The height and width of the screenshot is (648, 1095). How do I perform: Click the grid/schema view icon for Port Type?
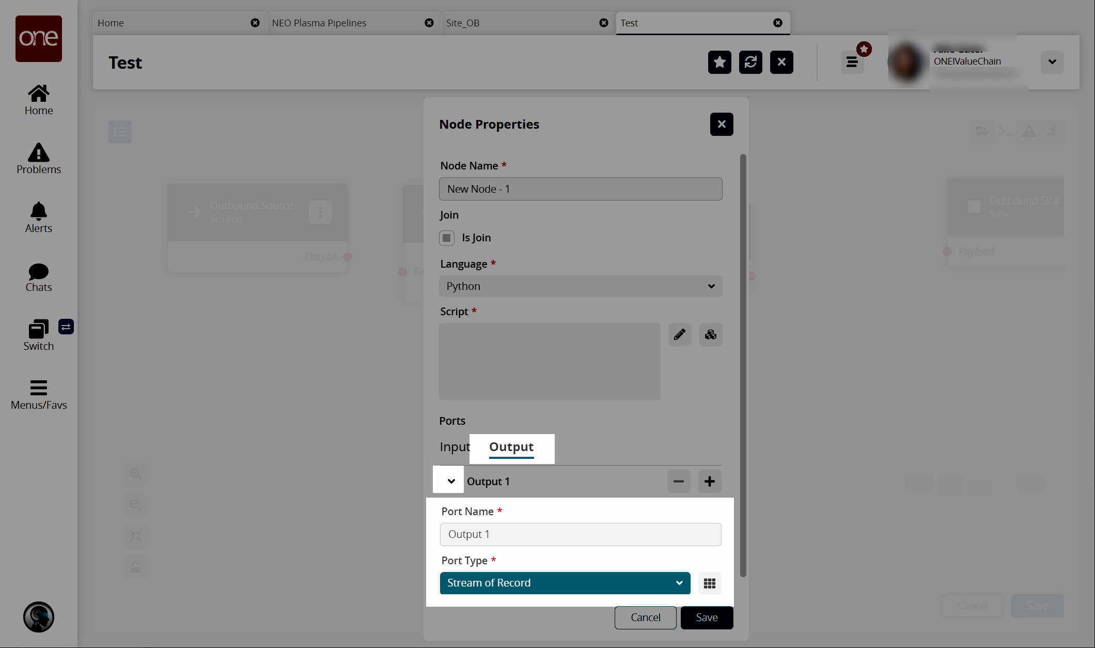tap(710, 583)
